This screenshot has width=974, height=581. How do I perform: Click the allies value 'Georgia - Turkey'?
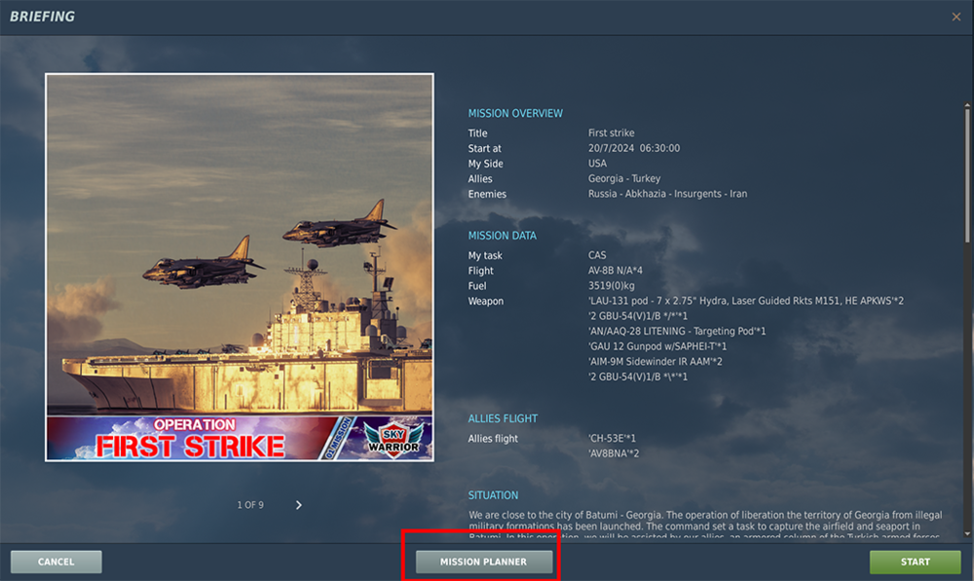(x=624, y=179)
